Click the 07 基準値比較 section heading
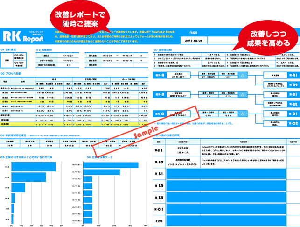300x227 pixels. (163, 50)
